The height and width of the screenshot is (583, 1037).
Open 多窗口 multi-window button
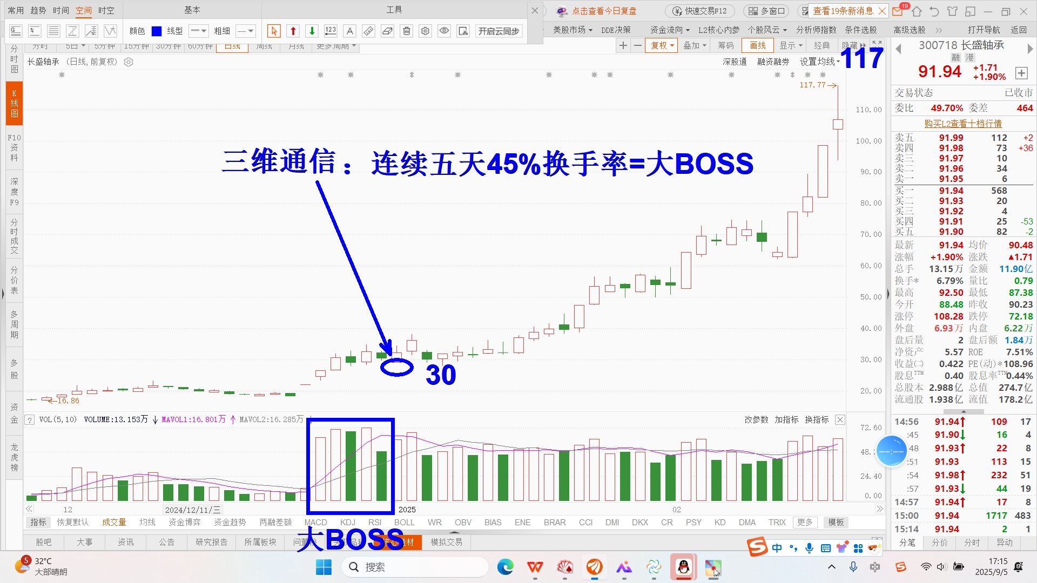tap(766, 11)
